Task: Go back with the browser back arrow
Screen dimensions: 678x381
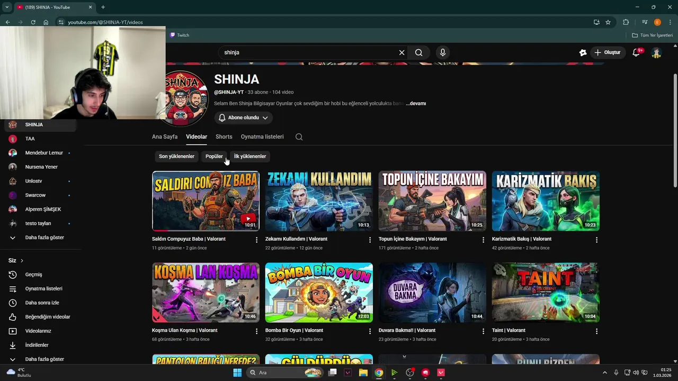Action: click(7, 22)
